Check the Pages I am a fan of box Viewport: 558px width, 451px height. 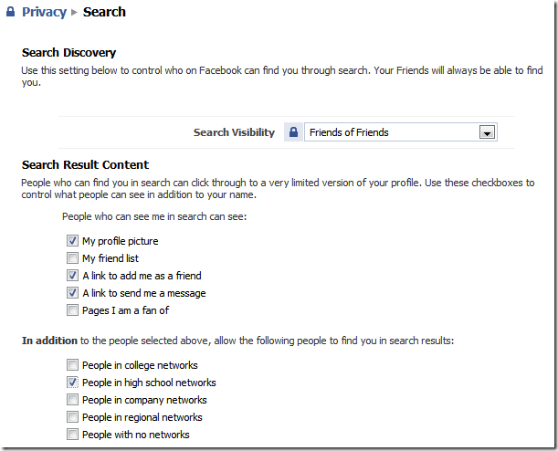72,310
